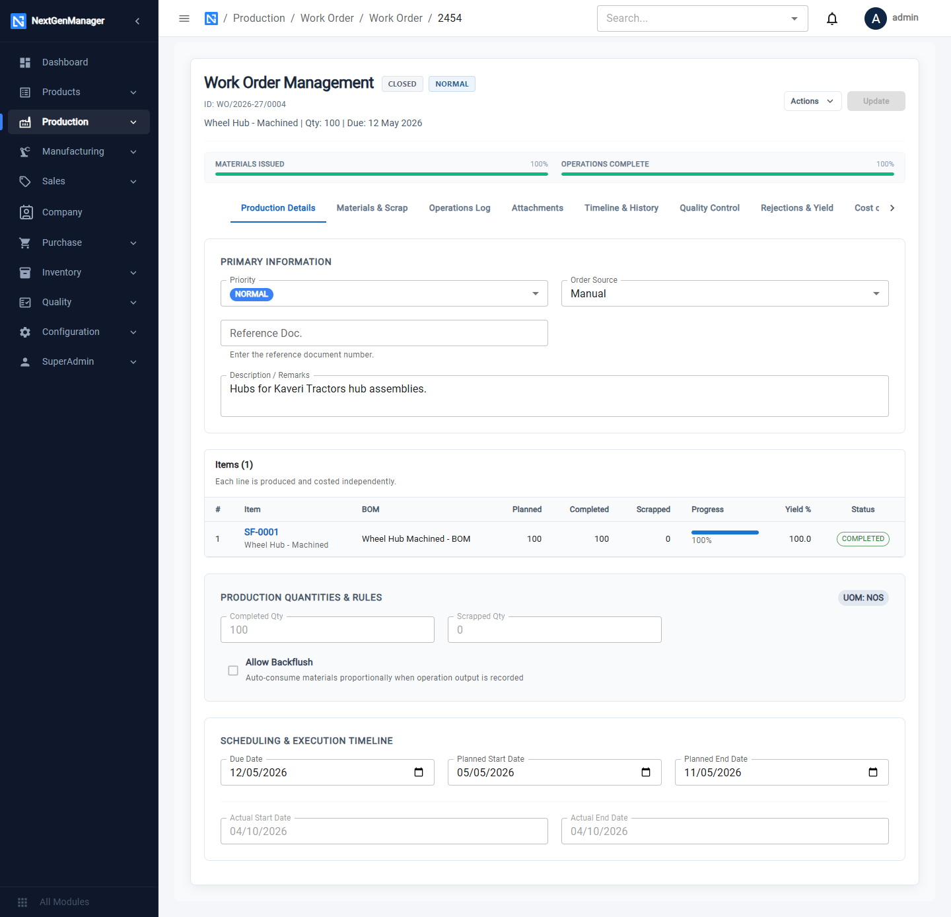This screenshot has height=917, width=951.
Task: Click the Quality checklist icon
Action: tap(25, 302)
